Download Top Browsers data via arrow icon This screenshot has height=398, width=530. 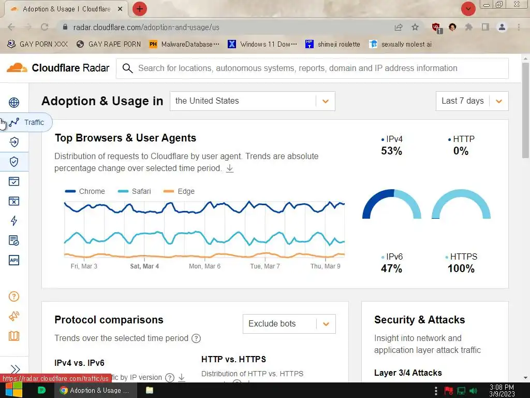230,168
